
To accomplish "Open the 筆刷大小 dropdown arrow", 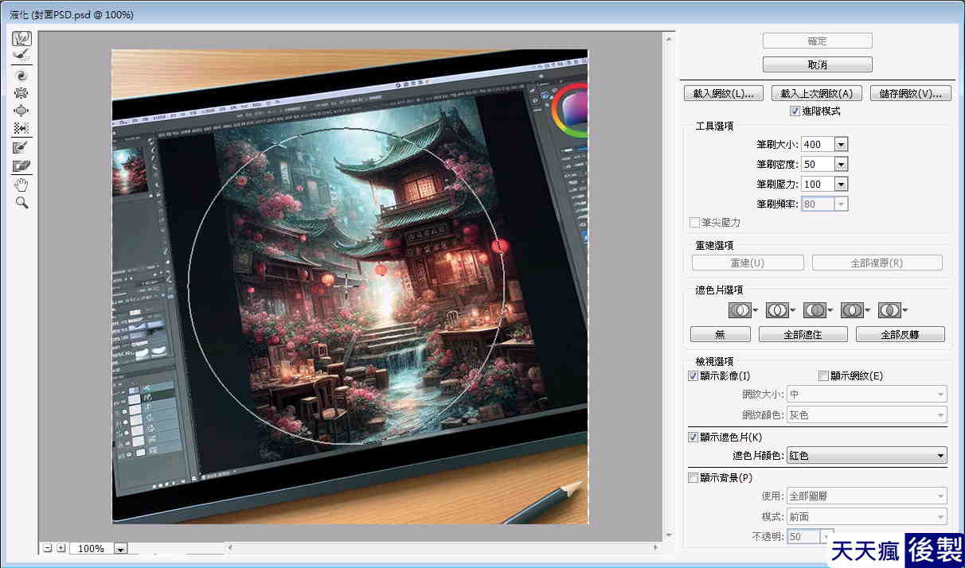I will pyautogui.click(x=841, y=144).
